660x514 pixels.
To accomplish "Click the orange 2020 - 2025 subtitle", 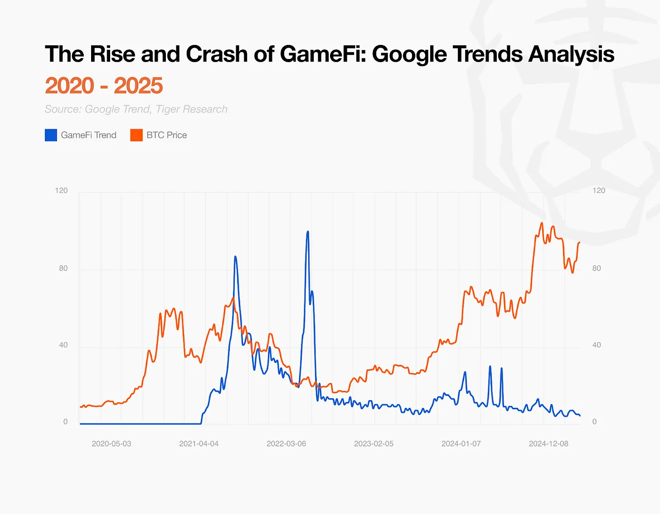I will pyautogui.click(x=104, y=85).
